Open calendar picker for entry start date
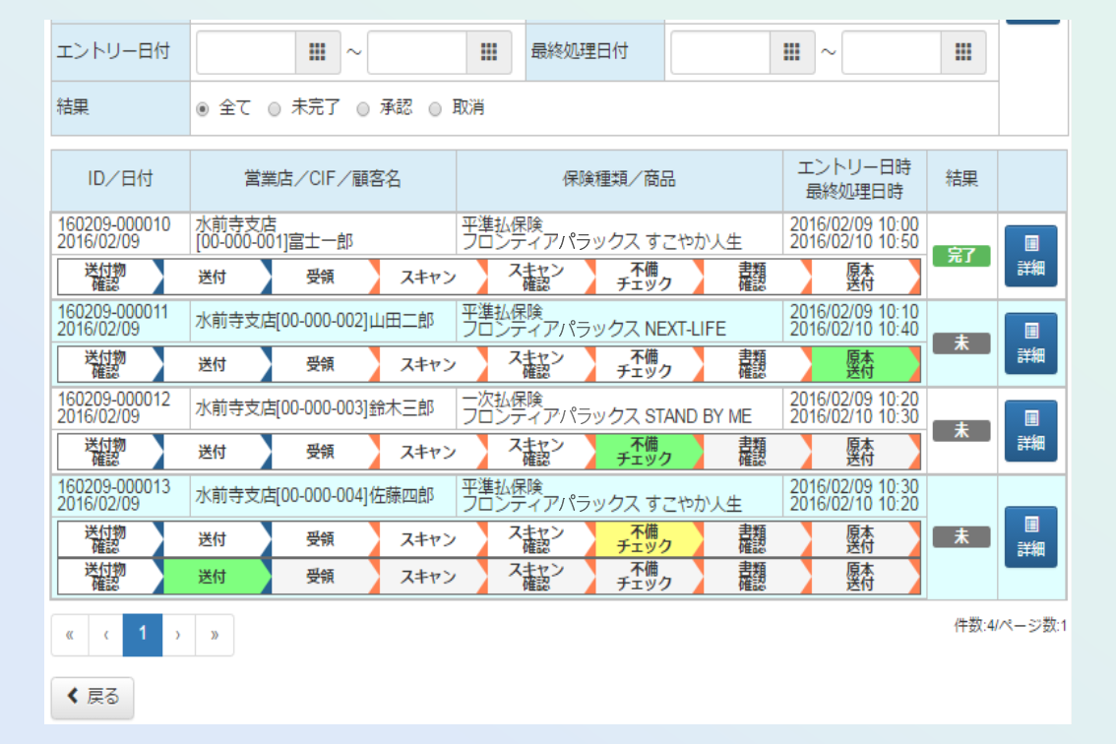 [x=317, y=53]
